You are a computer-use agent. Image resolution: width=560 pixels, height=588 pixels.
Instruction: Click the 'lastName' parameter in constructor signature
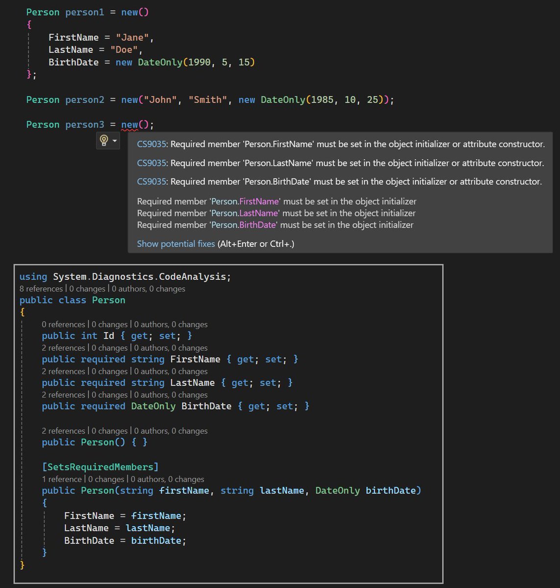tap(282, 491)
